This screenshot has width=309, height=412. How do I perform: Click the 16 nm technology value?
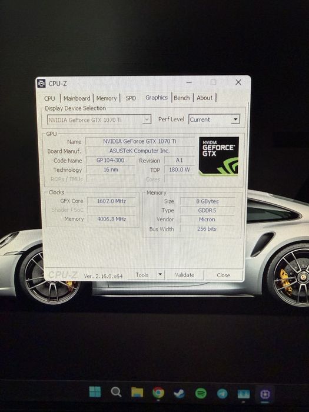pos(111,170)
